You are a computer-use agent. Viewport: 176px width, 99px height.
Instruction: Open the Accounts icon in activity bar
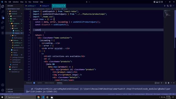tap(2, 85)
